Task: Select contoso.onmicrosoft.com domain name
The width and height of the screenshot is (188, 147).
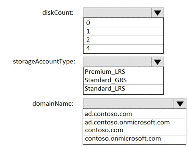Action: pyautogui.click(x=134, y=140)
